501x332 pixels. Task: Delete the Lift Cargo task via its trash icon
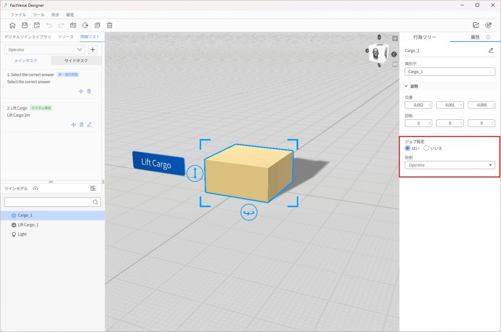82,125
